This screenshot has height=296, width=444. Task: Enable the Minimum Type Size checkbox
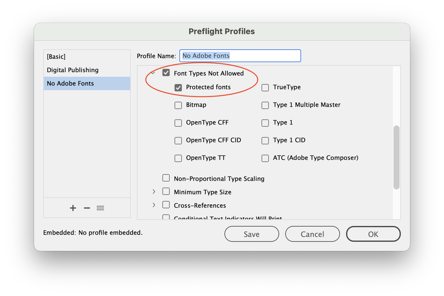(x=166, y=191)
